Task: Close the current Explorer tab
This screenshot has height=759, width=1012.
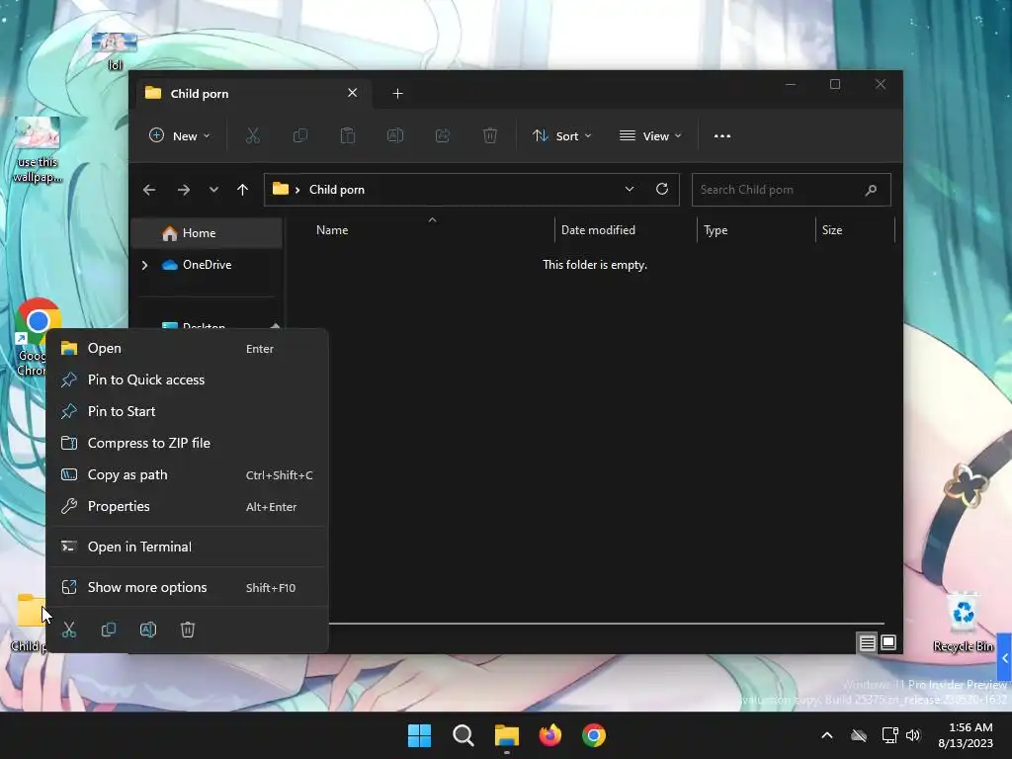Action: coord(353,93)
